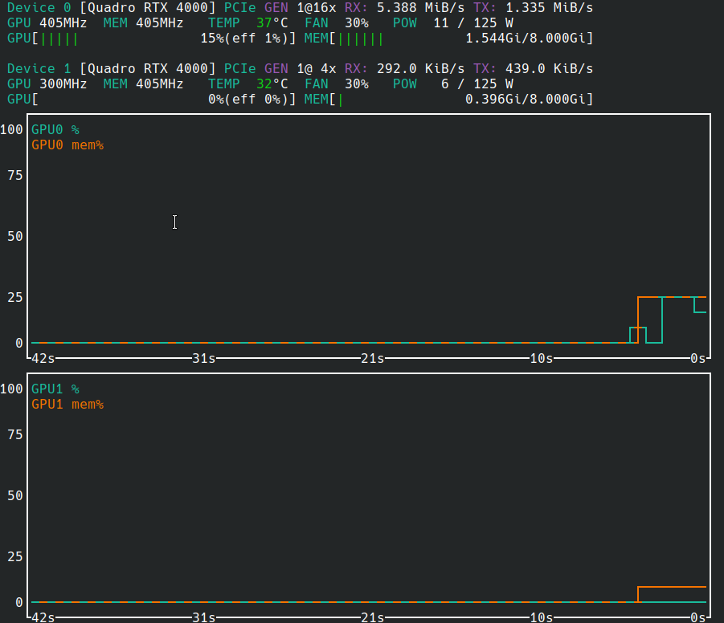The height and width of the screenshot is (623, 724).
Task: Click the 32°C temperature reading
Action: (272, 84)
